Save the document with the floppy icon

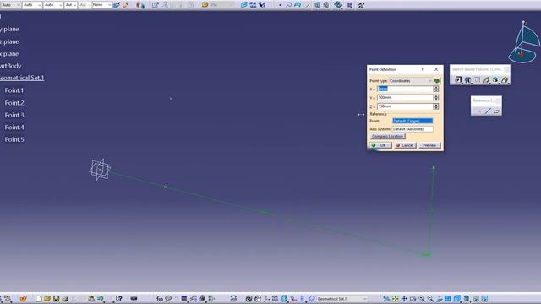click(x=56, y=298)
